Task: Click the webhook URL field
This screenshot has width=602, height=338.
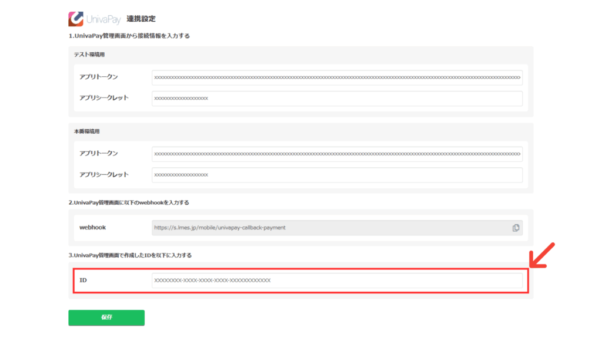Action: [329, 228]
